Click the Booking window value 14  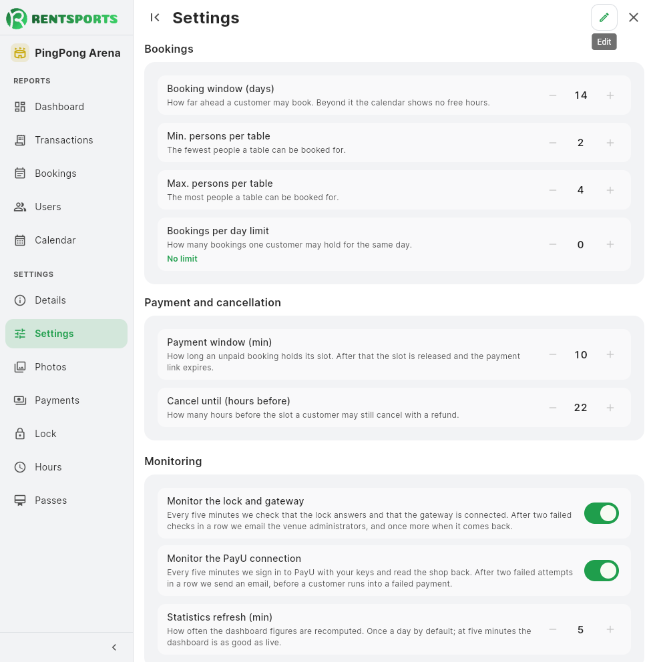(x=581, y=95)
